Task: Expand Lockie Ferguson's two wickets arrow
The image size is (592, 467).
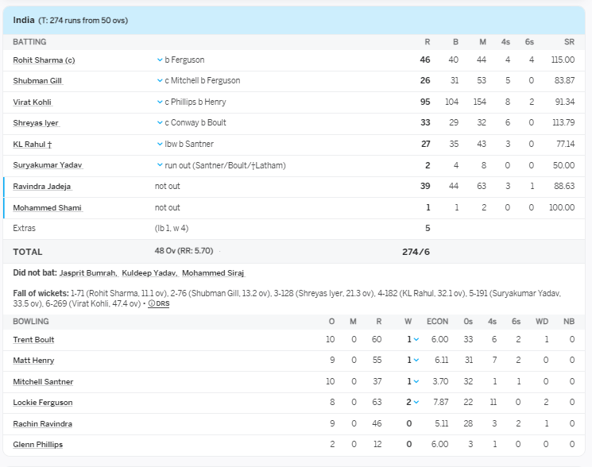Action: (x=416, y=403)
